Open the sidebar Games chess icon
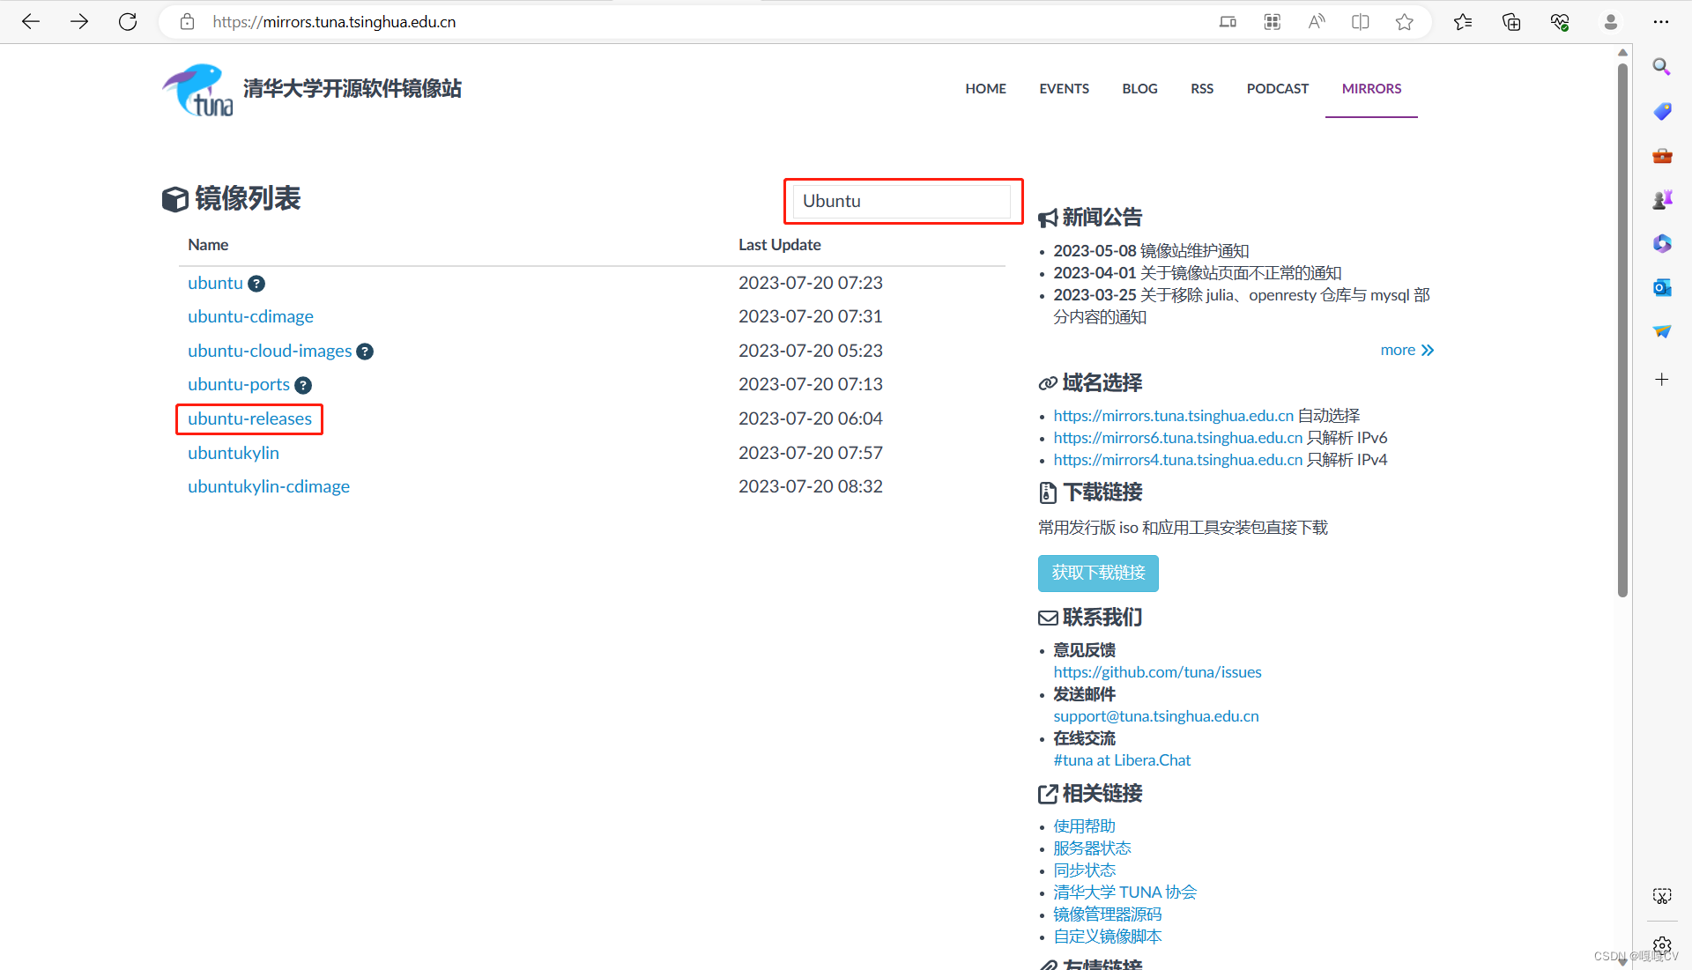This screenshot has height=970, width=1692. pyautogui.click(x=1662, y=199)
